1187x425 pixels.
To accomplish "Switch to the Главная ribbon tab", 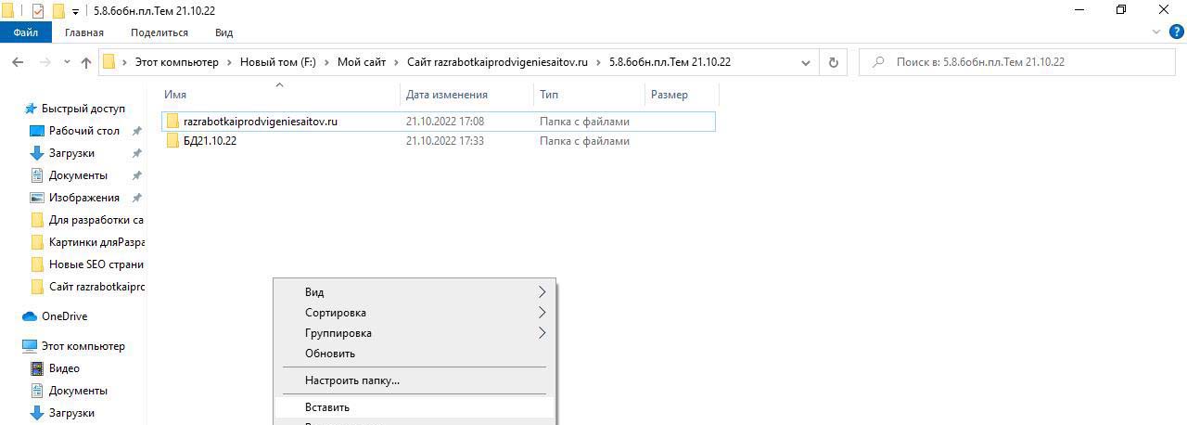I will 84,32.
